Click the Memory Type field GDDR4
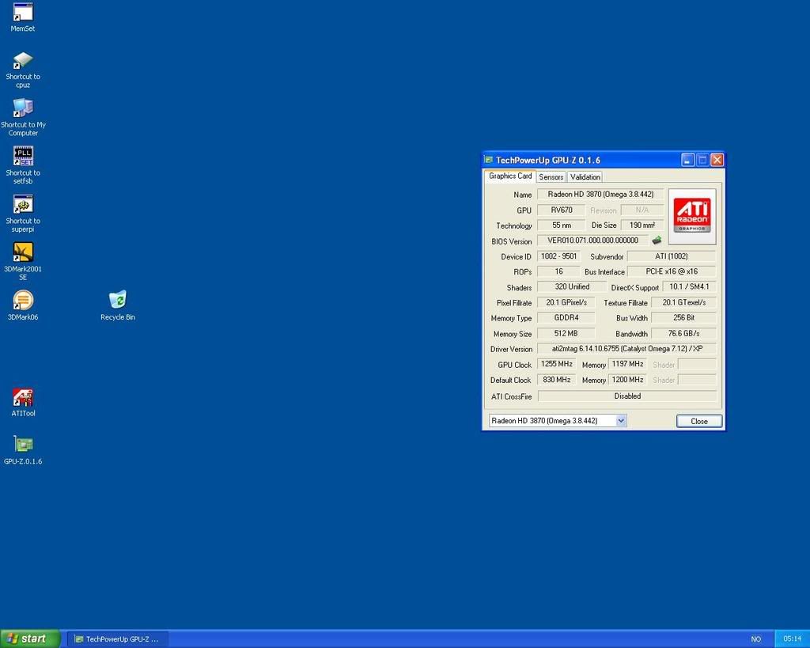 tap(566, 318)
